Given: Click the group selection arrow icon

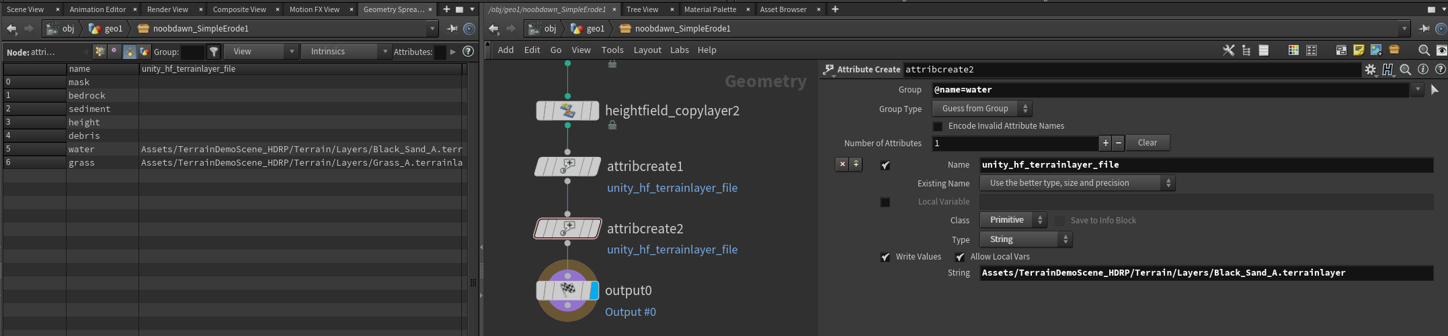Looking at the screenshot, I should (x=1435, y=90).
